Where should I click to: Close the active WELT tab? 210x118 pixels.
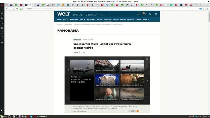30,5
